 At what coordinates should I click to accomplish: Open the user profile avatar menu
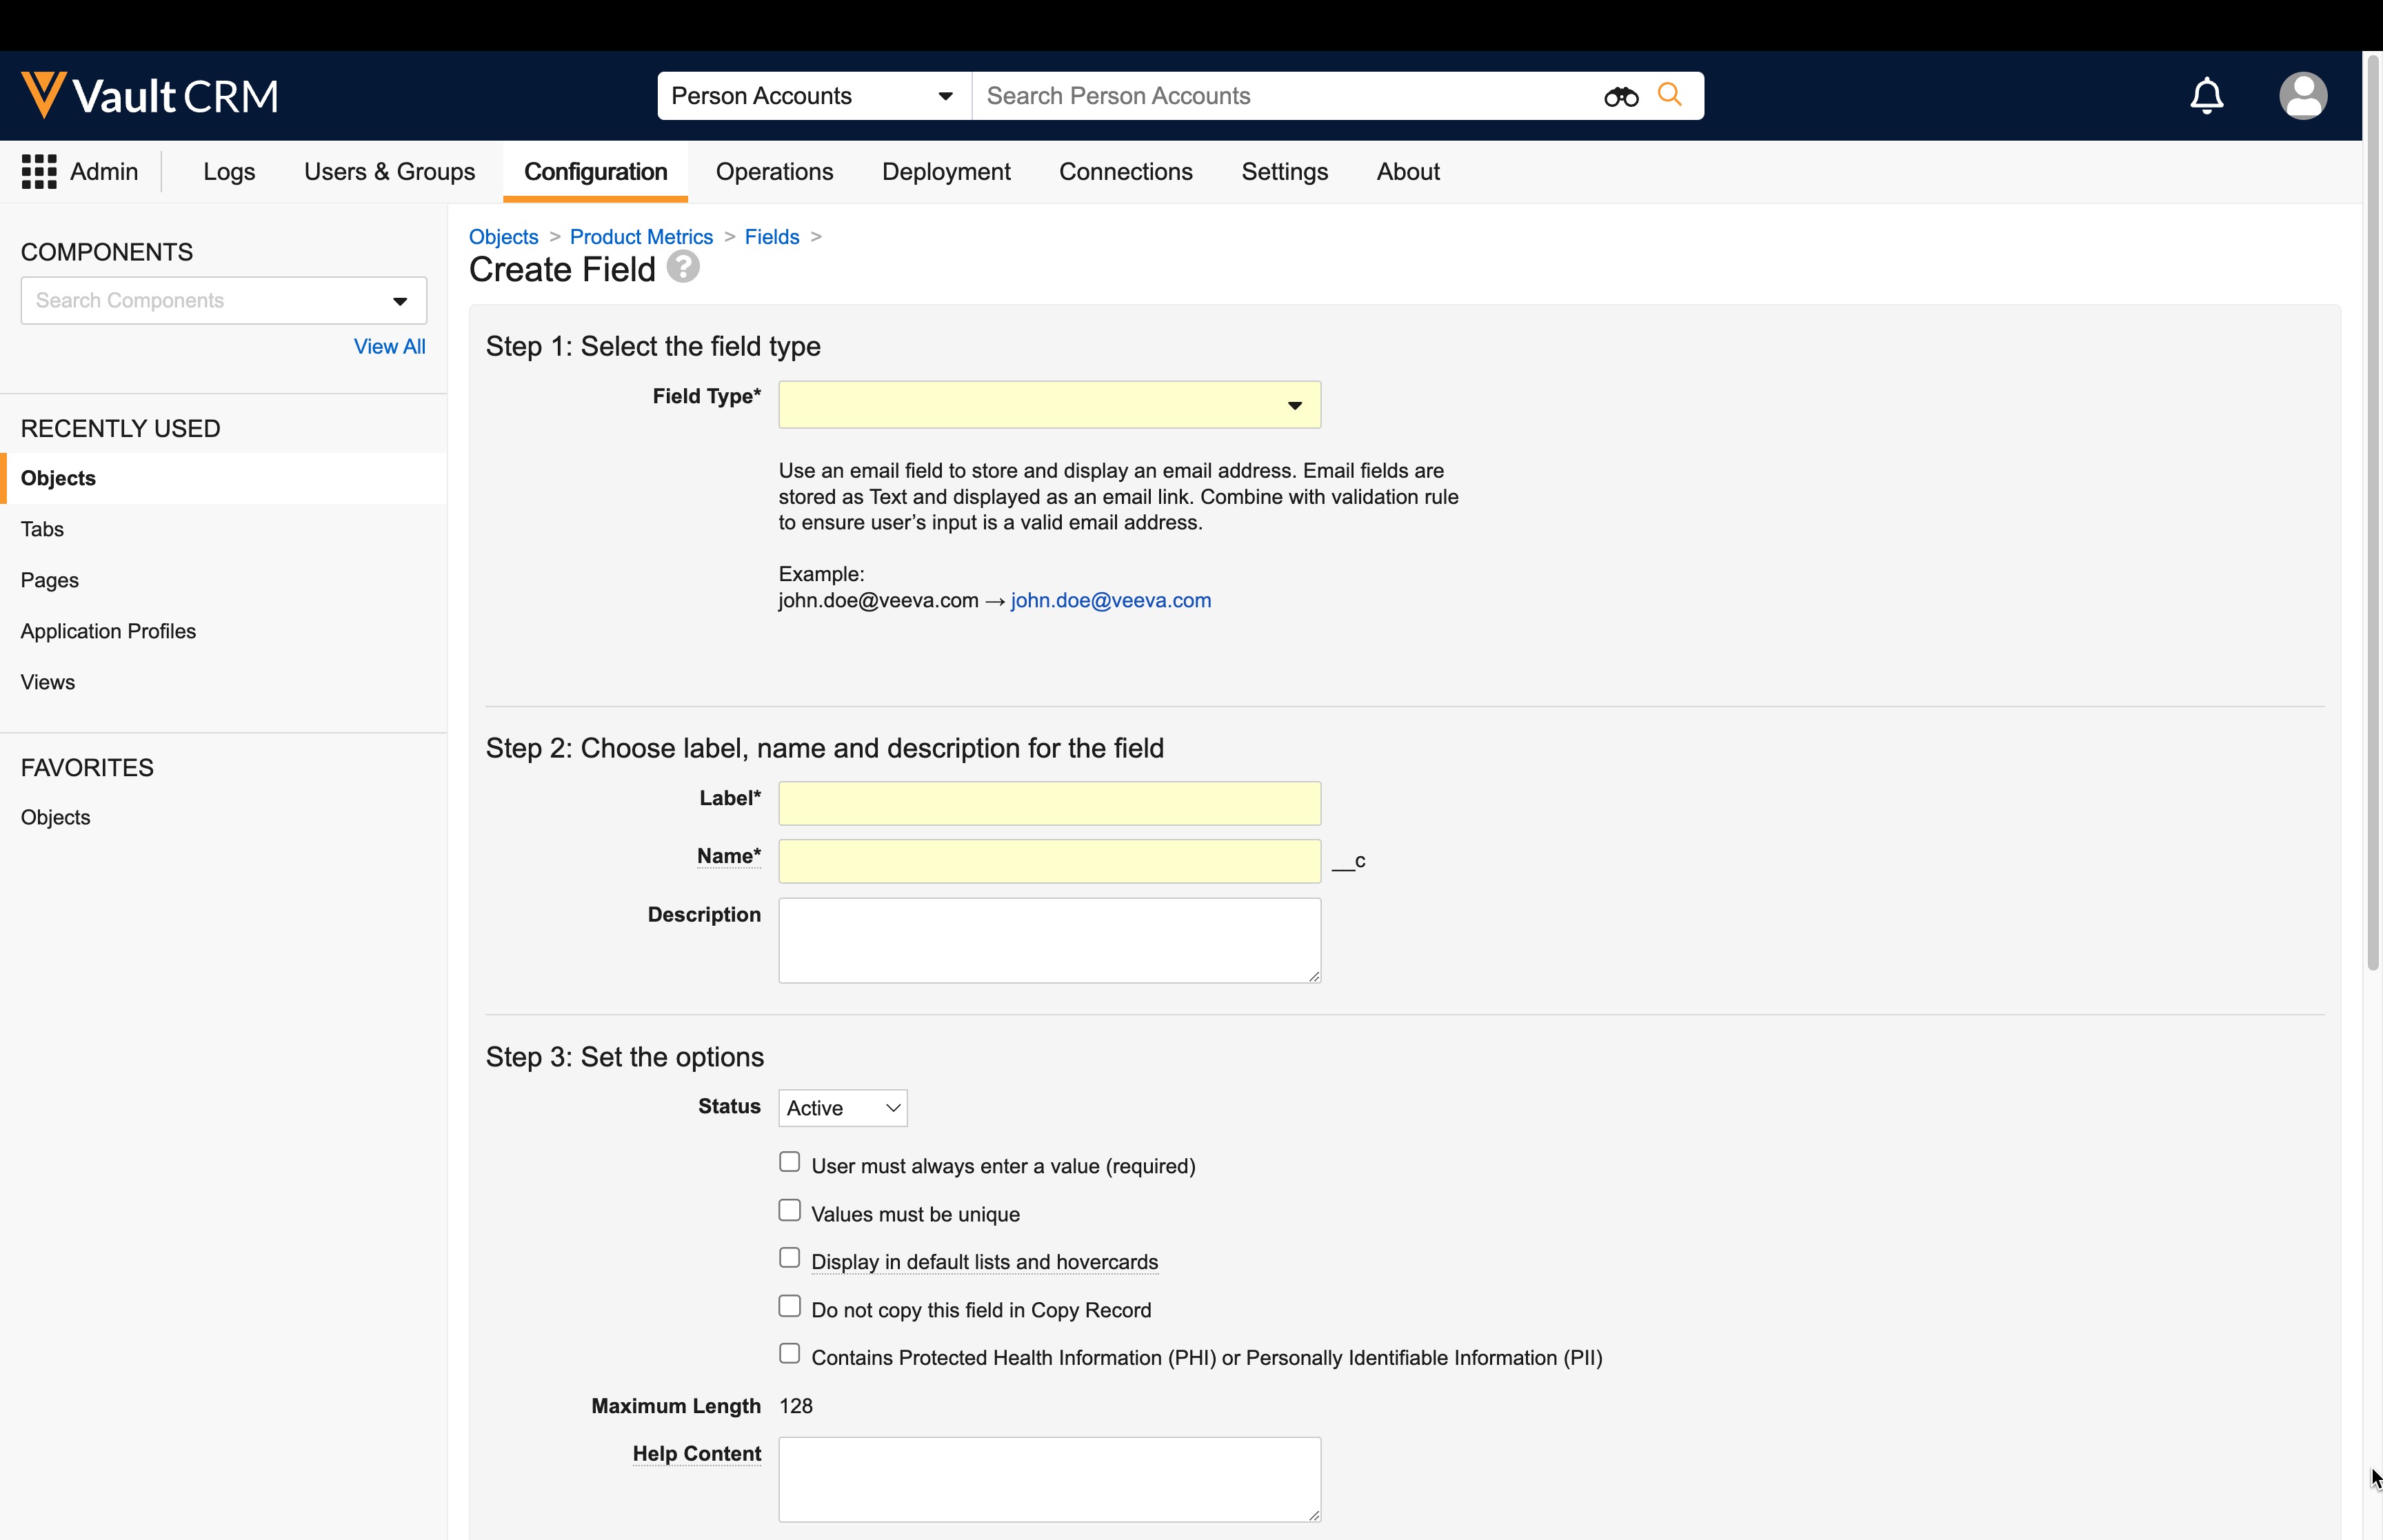click(2302, 96)
